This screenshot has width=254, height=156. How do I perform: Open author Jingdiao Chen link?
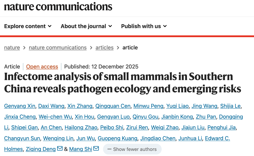click(x=158, y=138)
